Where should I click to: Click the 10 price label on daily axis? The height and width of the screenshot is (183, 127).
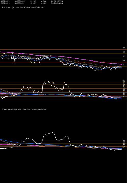click(x=124, y=60)
